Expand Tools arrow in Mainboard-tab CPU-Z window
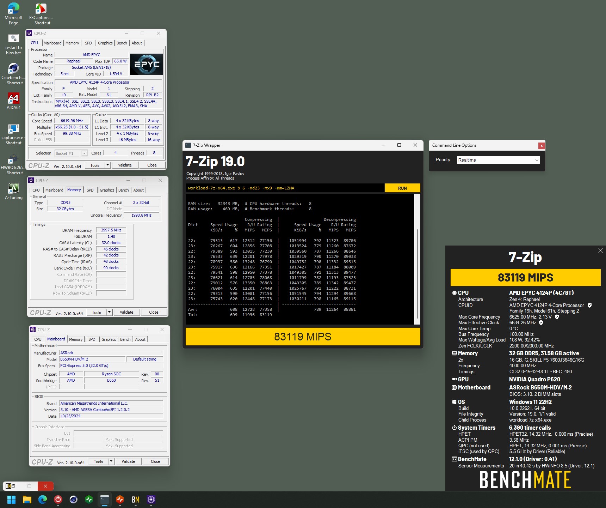The height and width of the screenshot is (508, 606). pyautogui.click(x=111, y=461)
